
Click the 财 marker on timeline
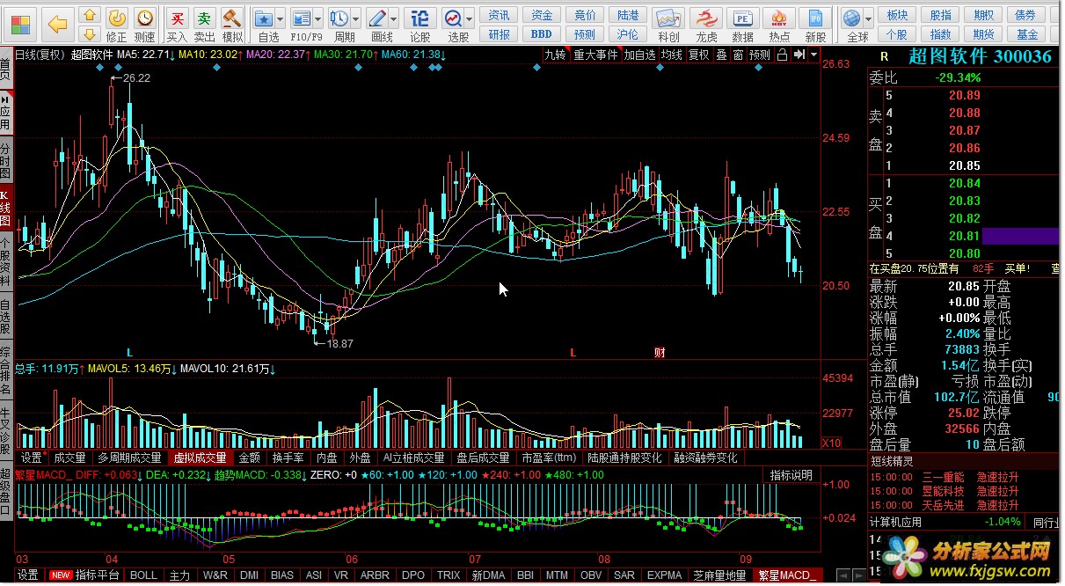coord(660,353)
